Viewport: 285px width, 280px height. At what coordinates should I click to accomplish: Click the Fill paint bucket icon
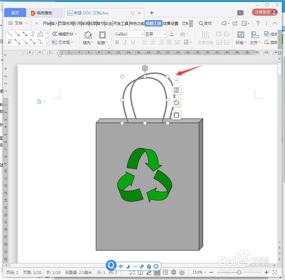(x=88, y=35)
